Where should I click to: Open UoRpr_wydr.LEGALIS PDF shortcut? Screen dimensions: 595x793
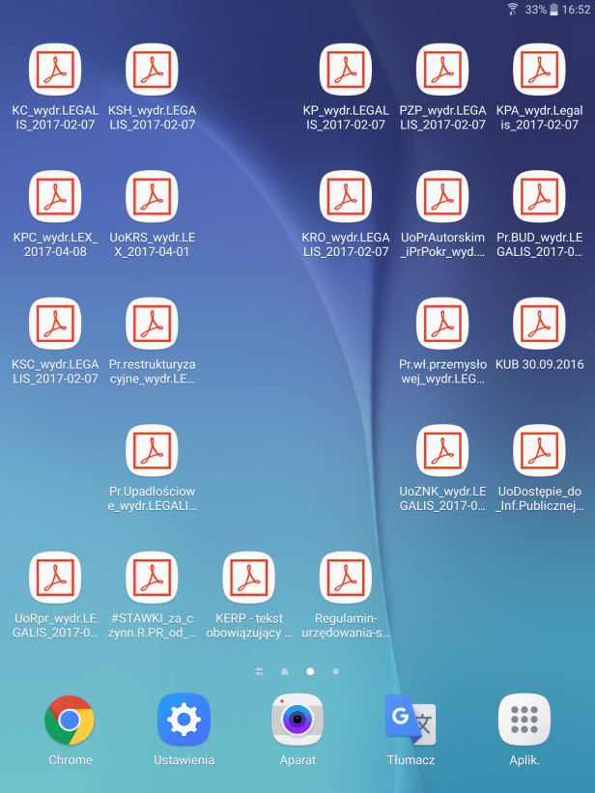(55, 578)
